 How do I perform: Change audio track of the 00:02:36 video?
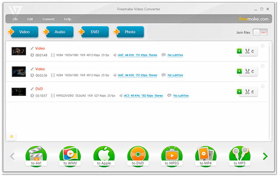pos(137,75)
